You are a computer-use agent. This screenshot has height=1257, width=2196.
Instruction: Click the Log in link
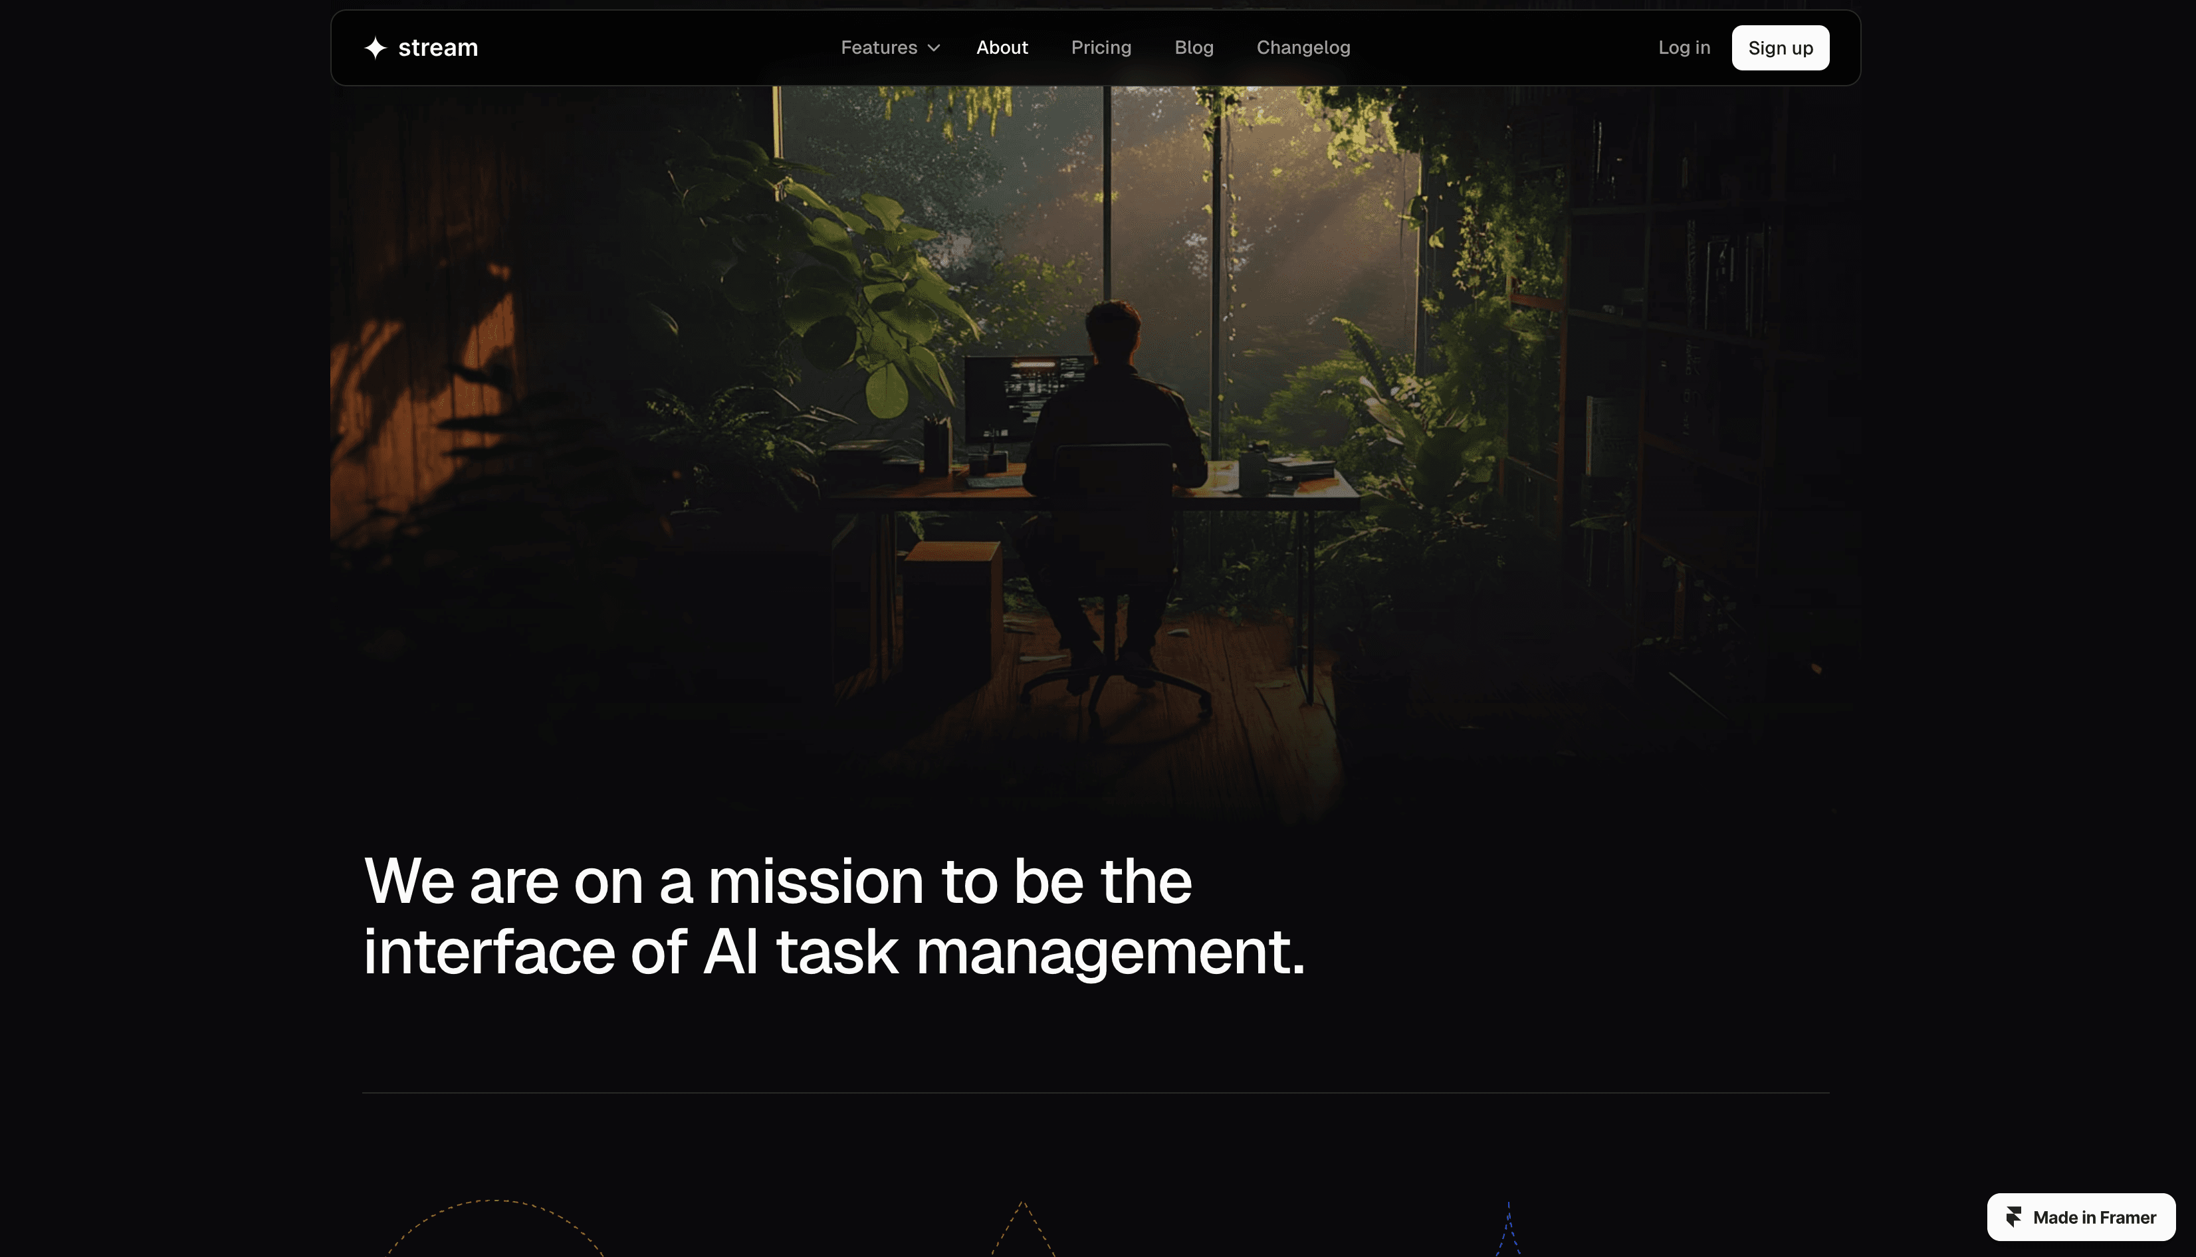point(1684,48)
